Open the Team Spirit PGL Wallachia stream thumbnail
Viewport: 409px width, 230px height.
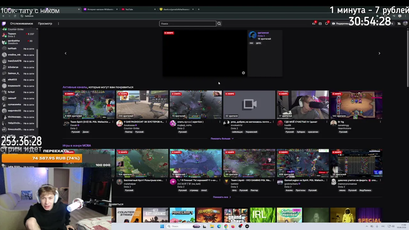[89, 104]
